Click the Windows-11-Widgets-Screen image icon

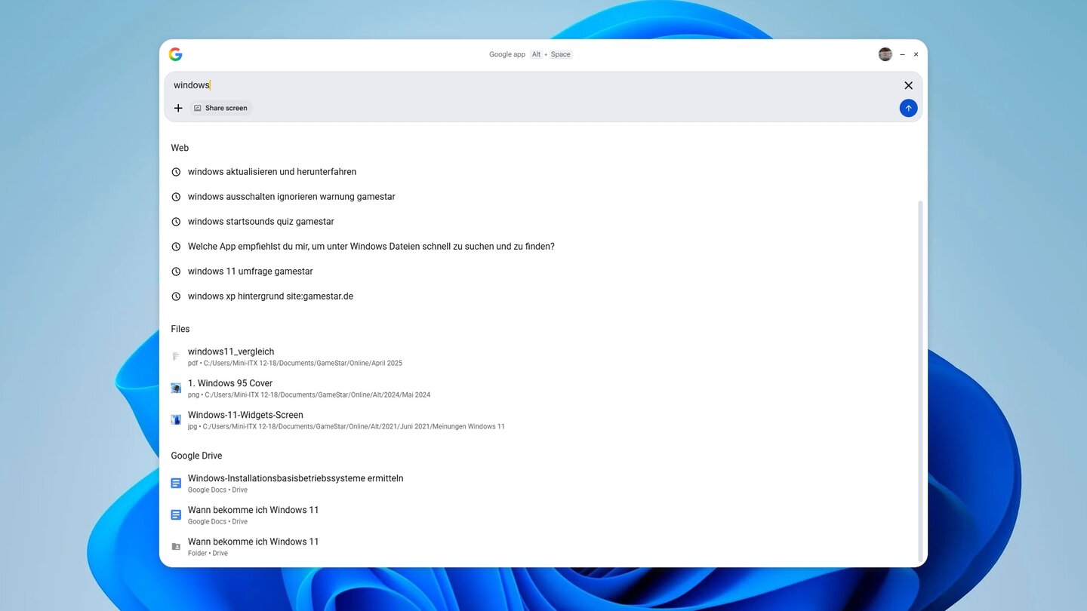coord(176,419)
